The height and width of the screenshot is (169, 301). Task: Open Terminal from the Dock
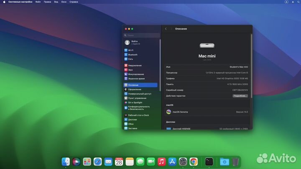point(209,162)
